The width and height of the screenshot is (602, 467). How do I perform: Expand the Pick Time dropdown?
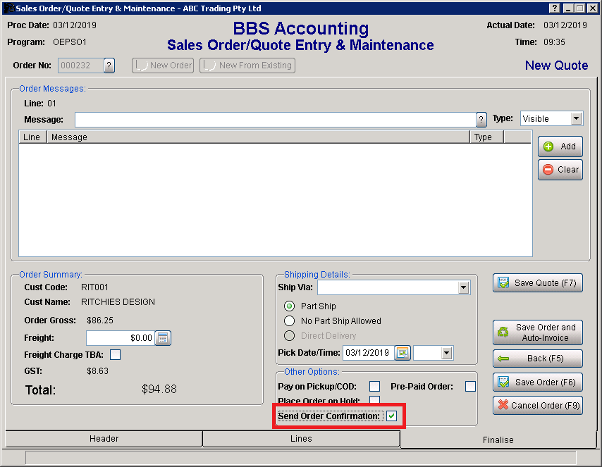[447, 353]
